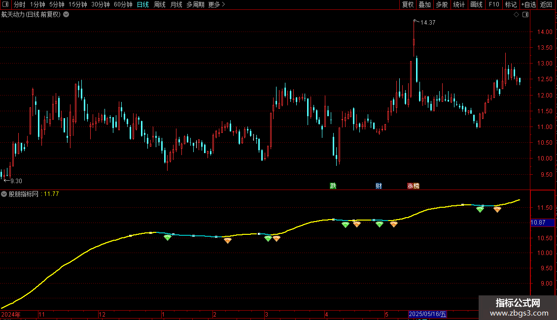Click green diamond signal near March

point(268,239)
